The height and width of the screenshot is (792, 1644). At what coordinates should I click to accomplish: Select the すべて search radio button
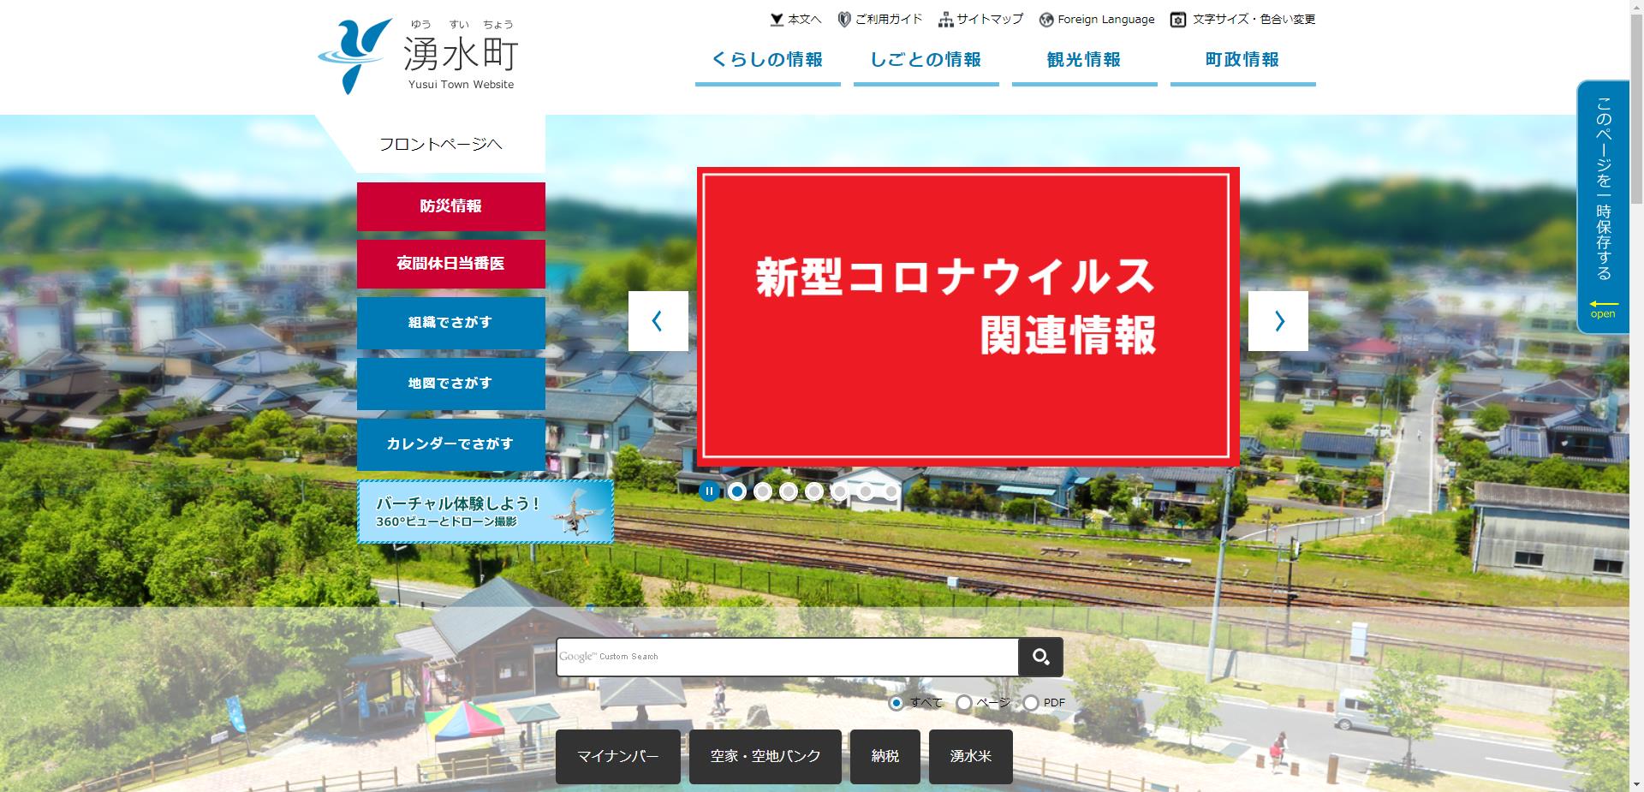(896, 702)
